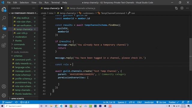Screen dimensions: 192x108
Task: Click Prettier status bar item
Action: pyautogui.click(x=174, y=102)
